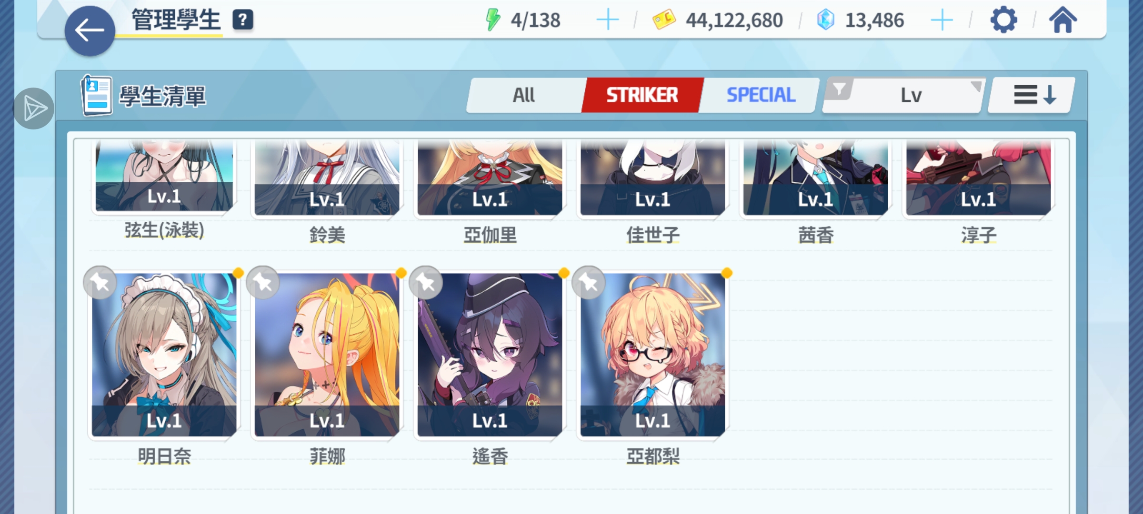Open student 遙香 portrait
This screenshot has width=1143, height=514.
490,355
